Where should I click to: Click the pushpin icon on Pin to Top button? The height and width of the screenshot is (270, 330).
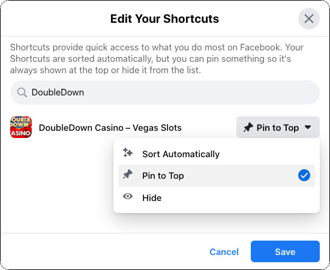tap(248, 128)
